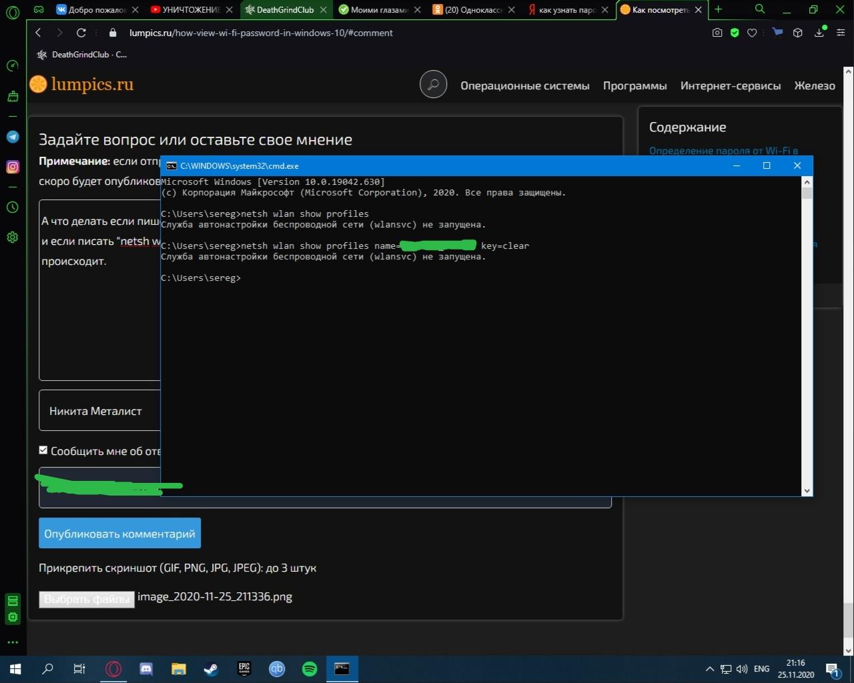Switch to the Yandex "как узнать пароль" tab
The width and height of the screenshot is (854, 683).
point(568,9)
